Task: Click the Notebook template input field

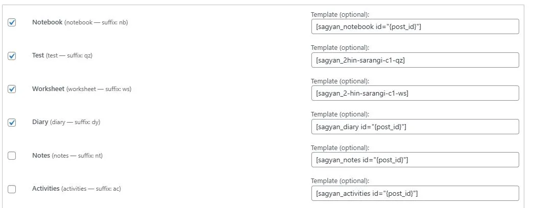Action: click(x=415, y=26)
